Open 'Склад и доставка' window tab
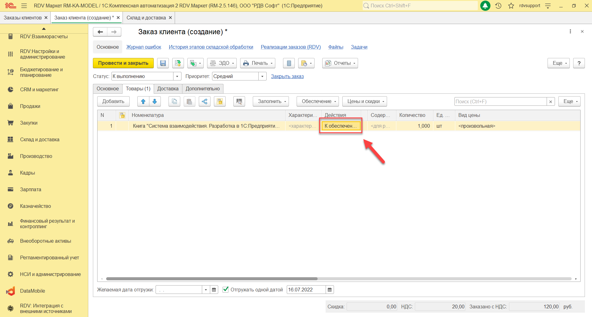The image size is (592, 317). point(146,18)
